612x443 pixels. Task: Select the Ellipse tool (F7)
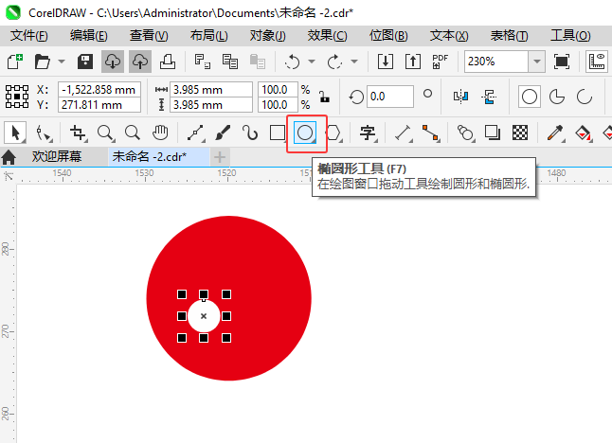point(305,133)
